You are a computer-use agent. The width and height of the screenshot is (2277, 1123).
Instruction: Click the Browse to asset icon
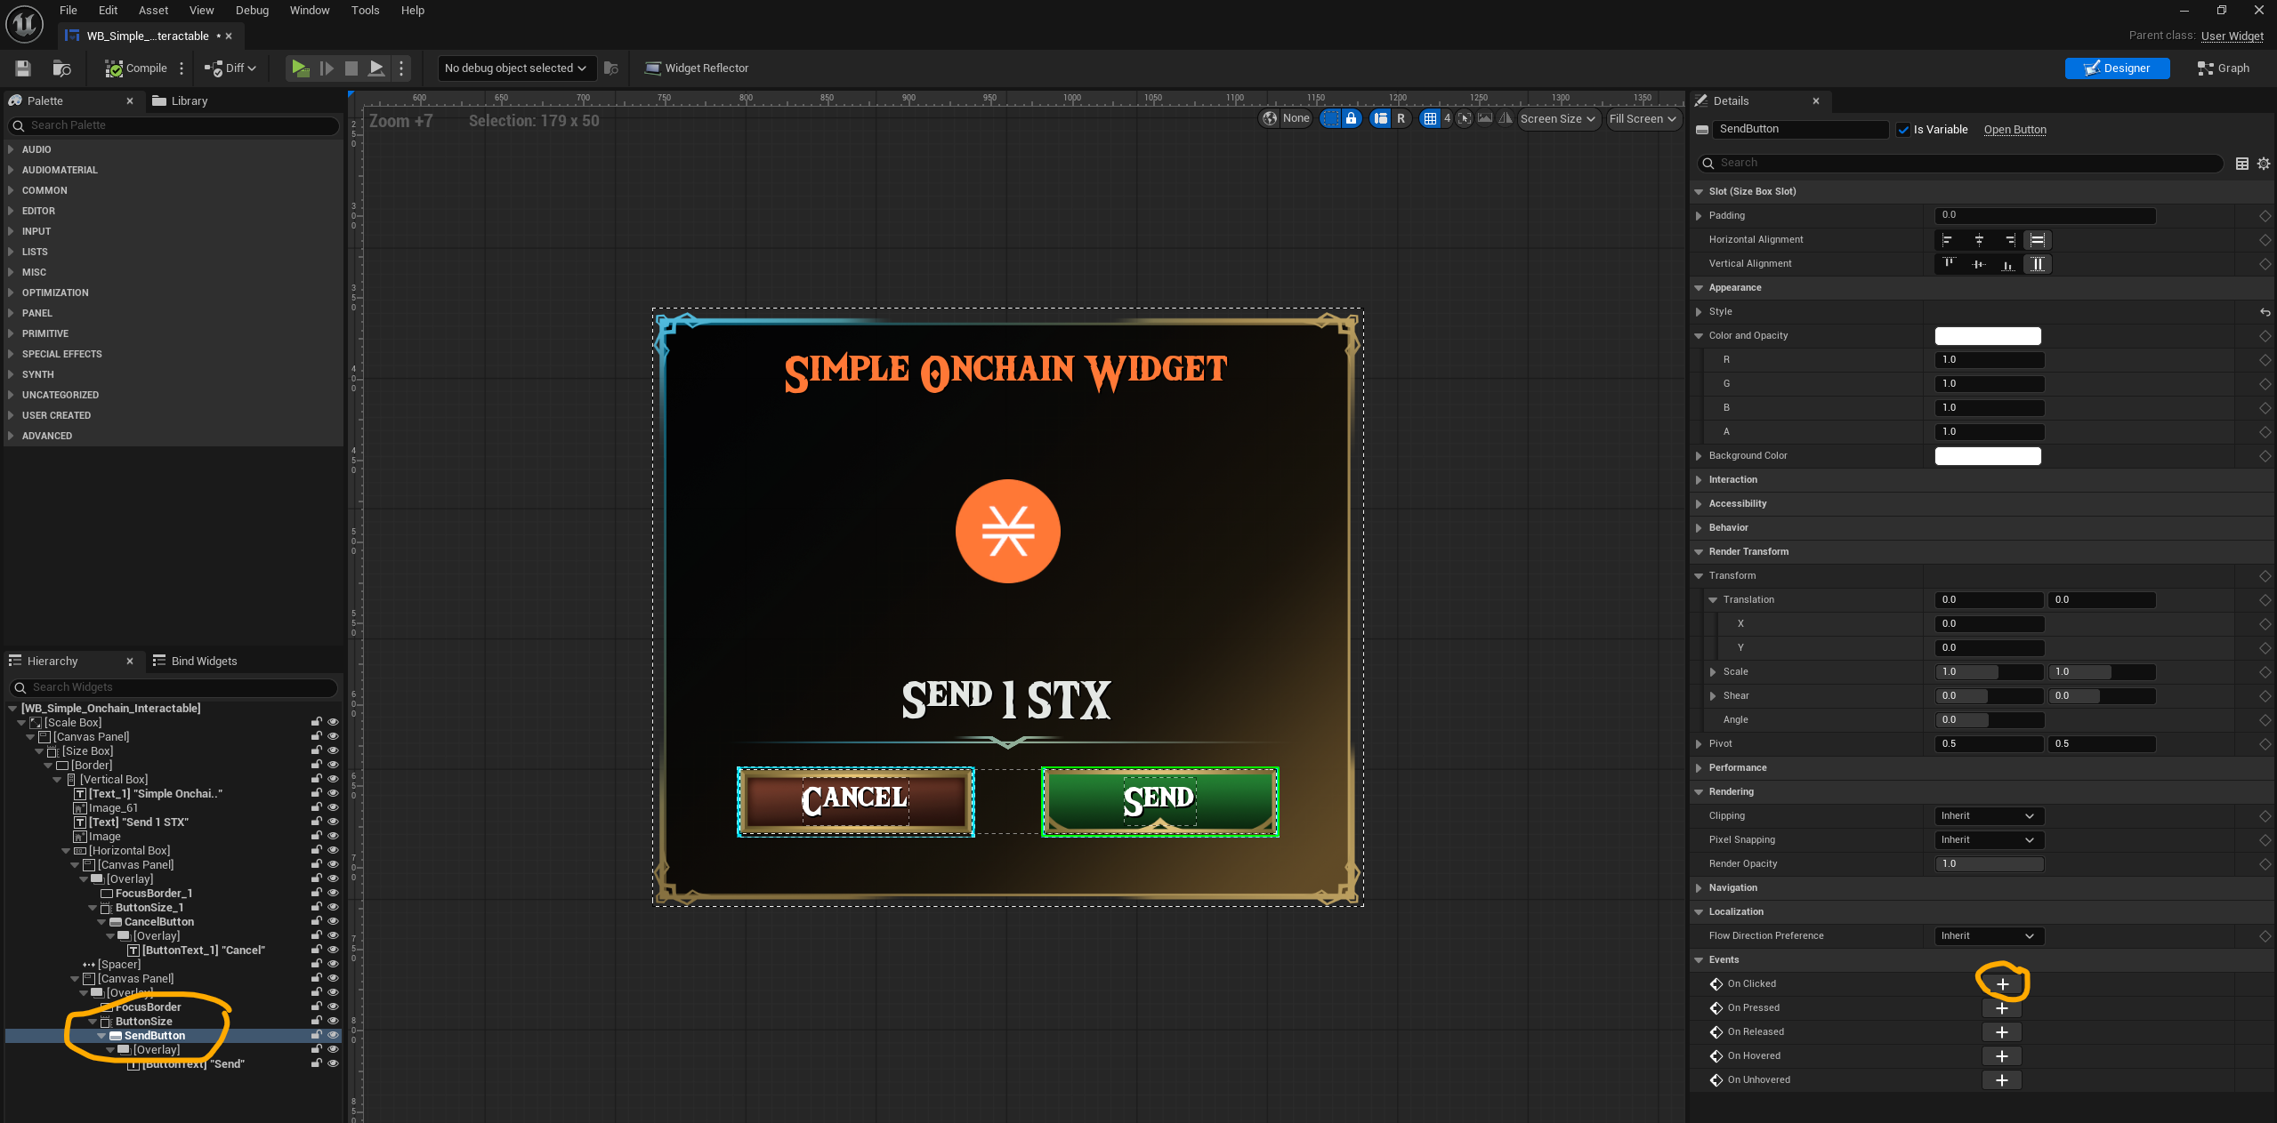click(x=61, y=68)
